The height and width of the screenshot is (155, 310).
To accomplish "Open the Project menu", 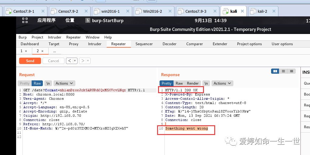I will point(37,37).
